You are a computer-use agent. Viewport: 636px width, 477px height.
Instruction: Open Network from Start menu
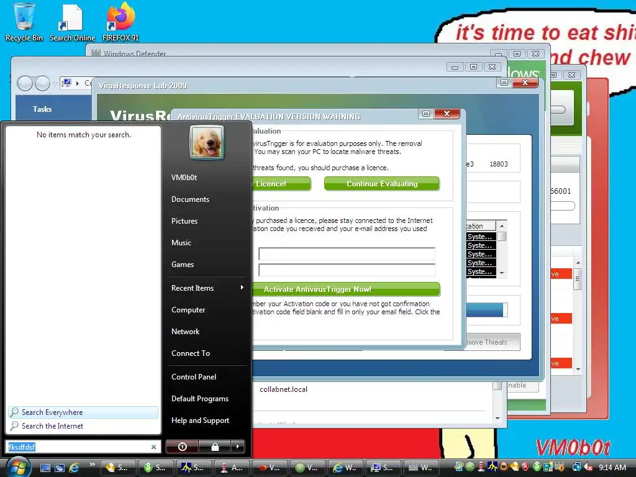pos(185,332)
